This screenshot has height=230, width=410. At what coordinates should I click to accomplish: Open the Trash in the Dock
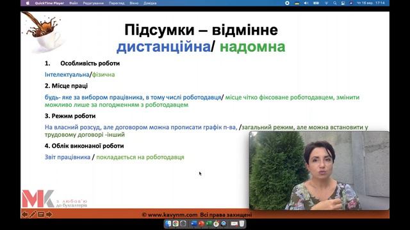coord(242,224)
